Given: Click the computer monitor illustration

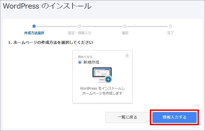Looking at the screenshot, I should tap(102, 75).
